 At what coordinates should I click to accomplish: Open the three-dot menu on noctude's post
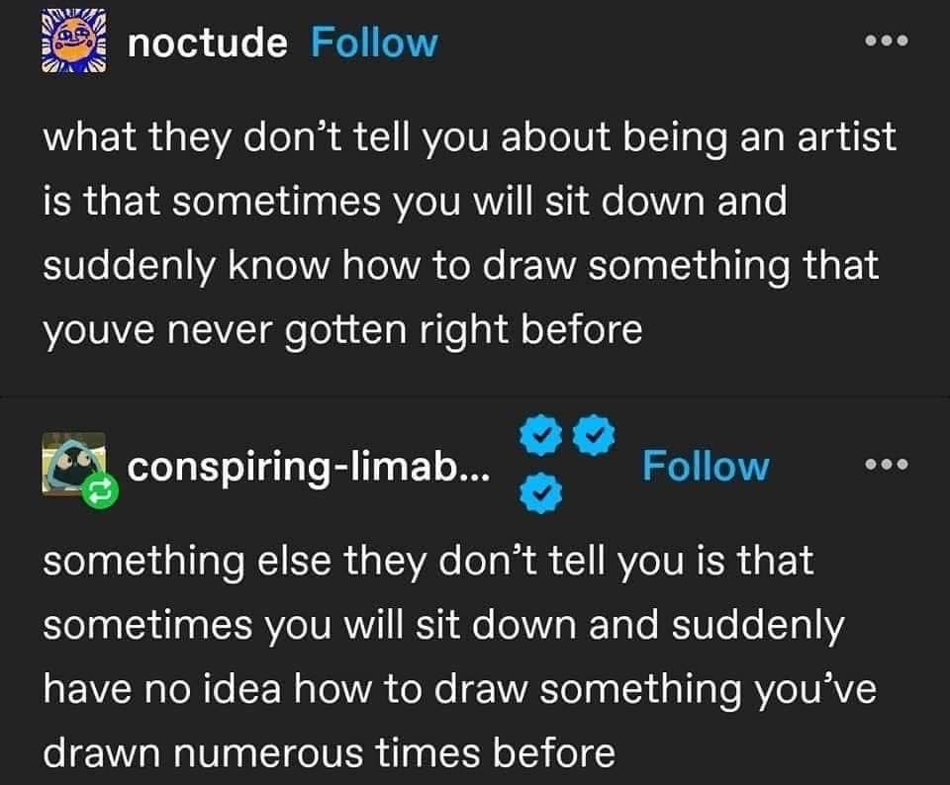[x=886, y=43]
